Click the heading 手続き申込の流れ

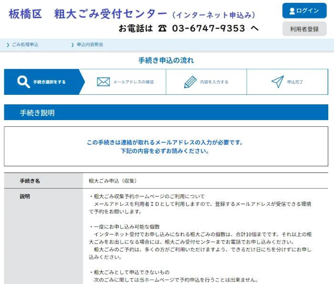(x=166, y=61)
